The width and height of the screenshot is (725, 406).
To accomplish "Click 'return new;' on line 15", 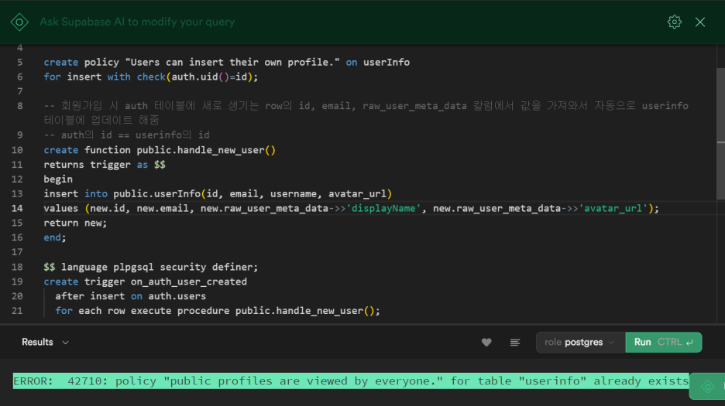I will tap(75, 223).
